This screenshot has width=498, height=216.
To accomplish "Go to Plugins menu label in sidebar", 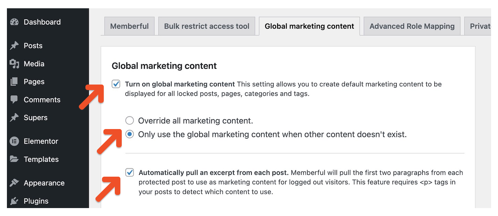I will [x=36, y=201].
